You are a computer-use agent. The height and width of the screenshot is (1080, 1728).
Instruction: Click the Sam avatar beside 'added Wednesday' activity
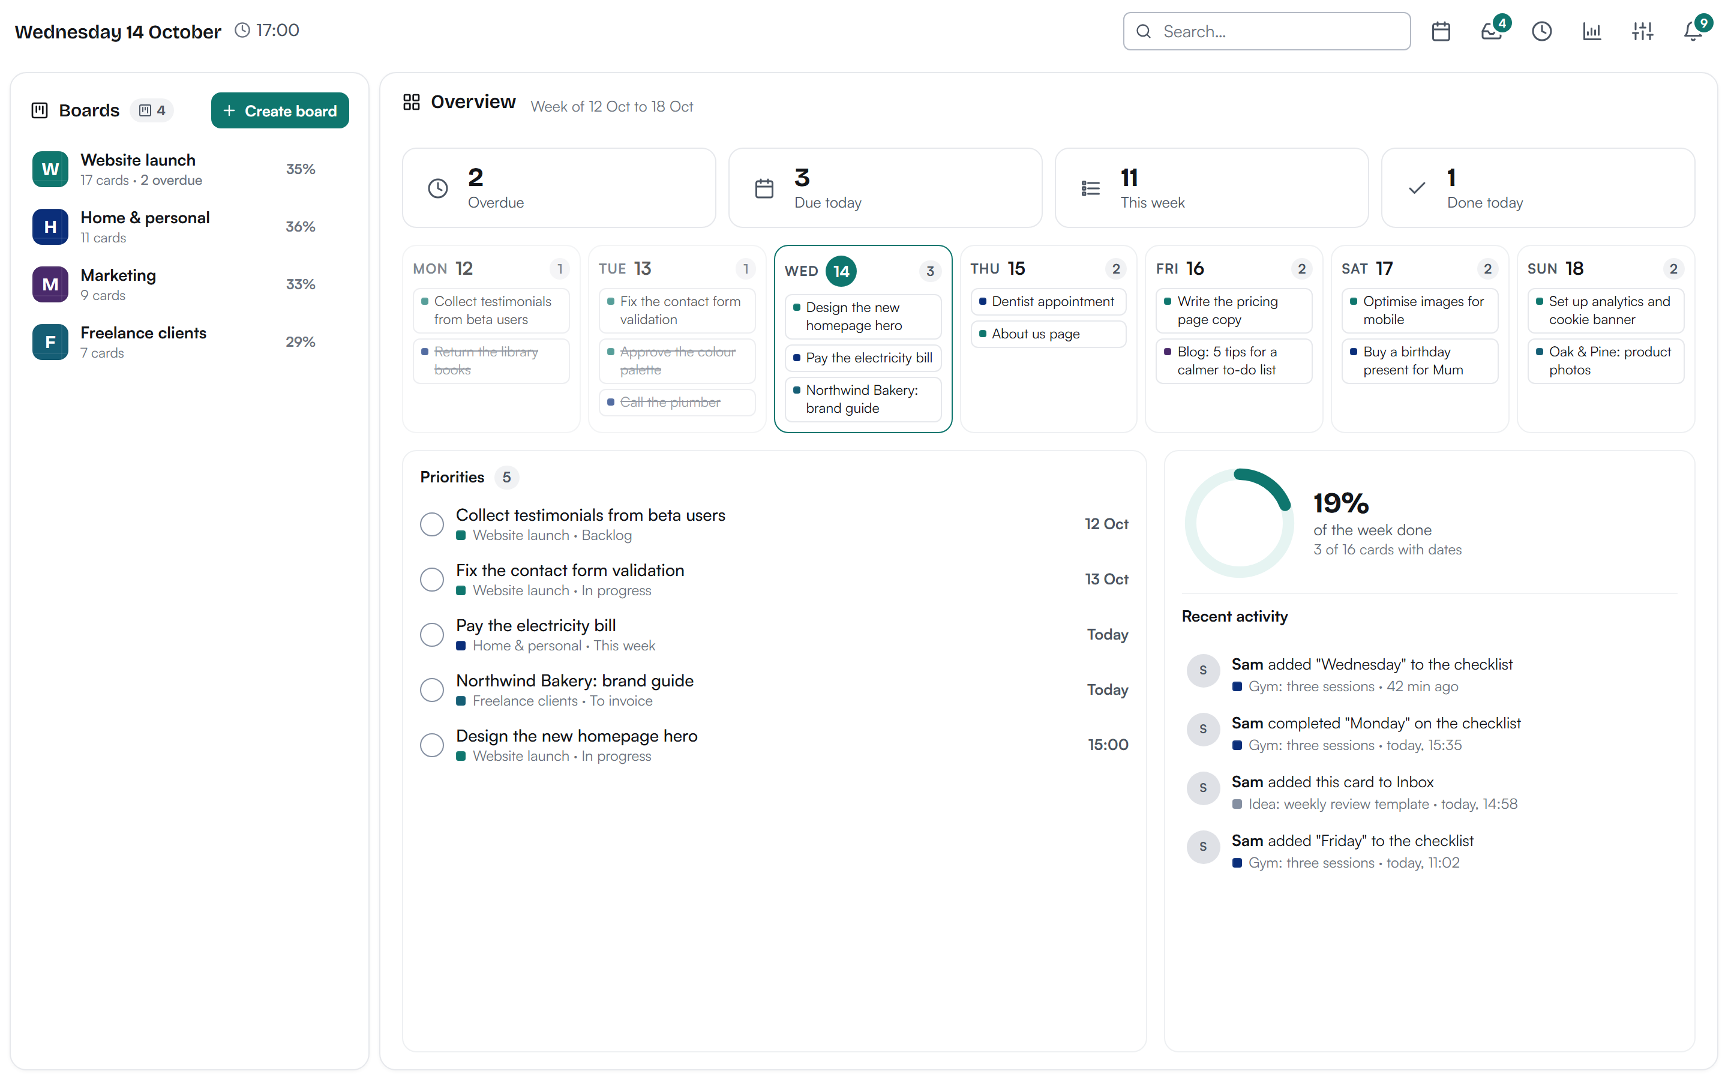[x=1203, y=671]
